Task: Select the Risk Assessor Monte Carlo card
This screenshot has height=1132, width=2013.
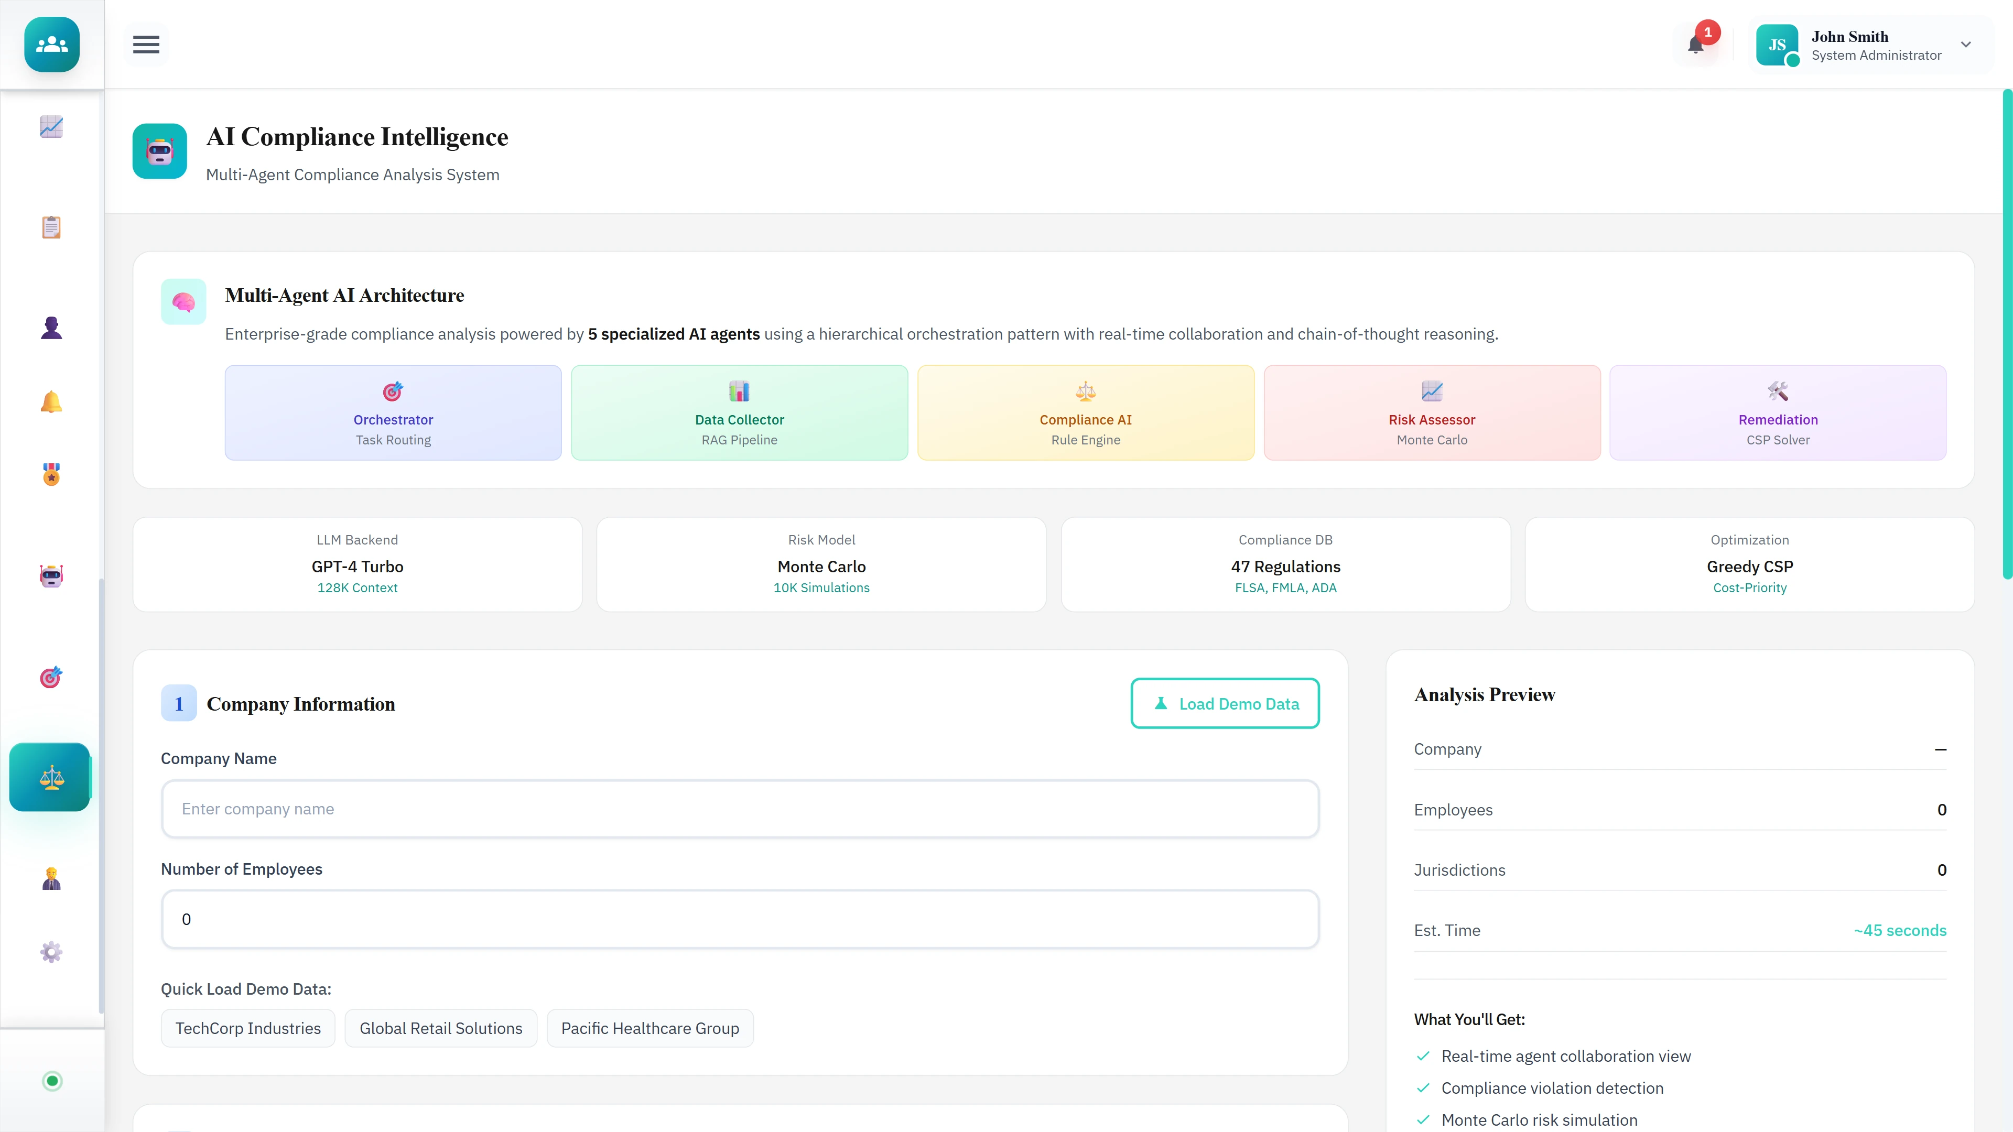Action: 1431,412
